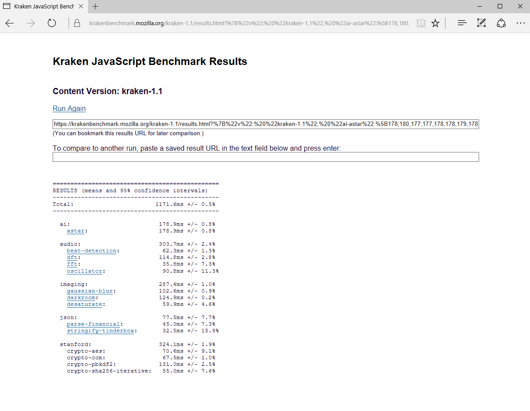Open the stringify-tinderbox test link

(100, 331)
